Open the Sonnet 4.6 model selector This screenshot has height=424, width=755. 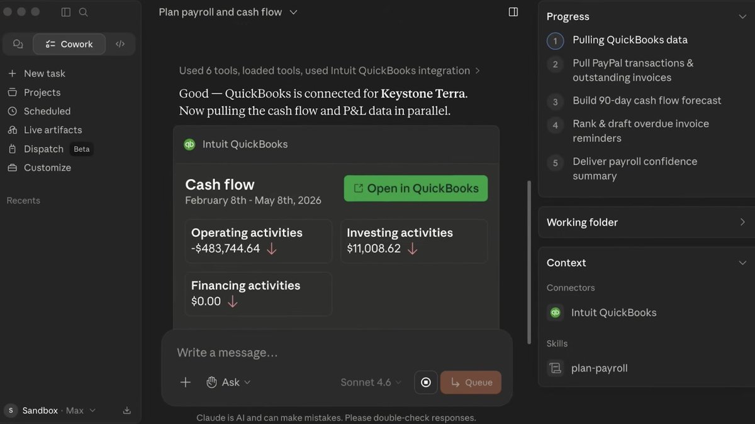point(371,382)
